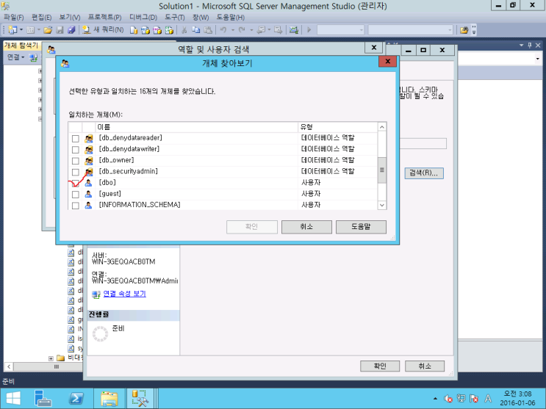Click the Find in Files folder icon
546x409 pixels.
pos(464,30)
